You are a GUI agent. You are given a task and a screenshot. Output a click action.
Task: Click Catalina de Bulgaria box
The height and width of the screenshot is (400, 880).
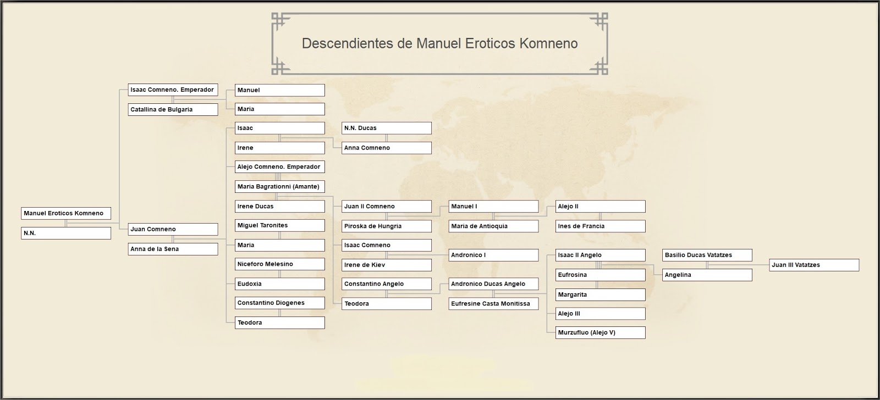click(x=173, y=109)
